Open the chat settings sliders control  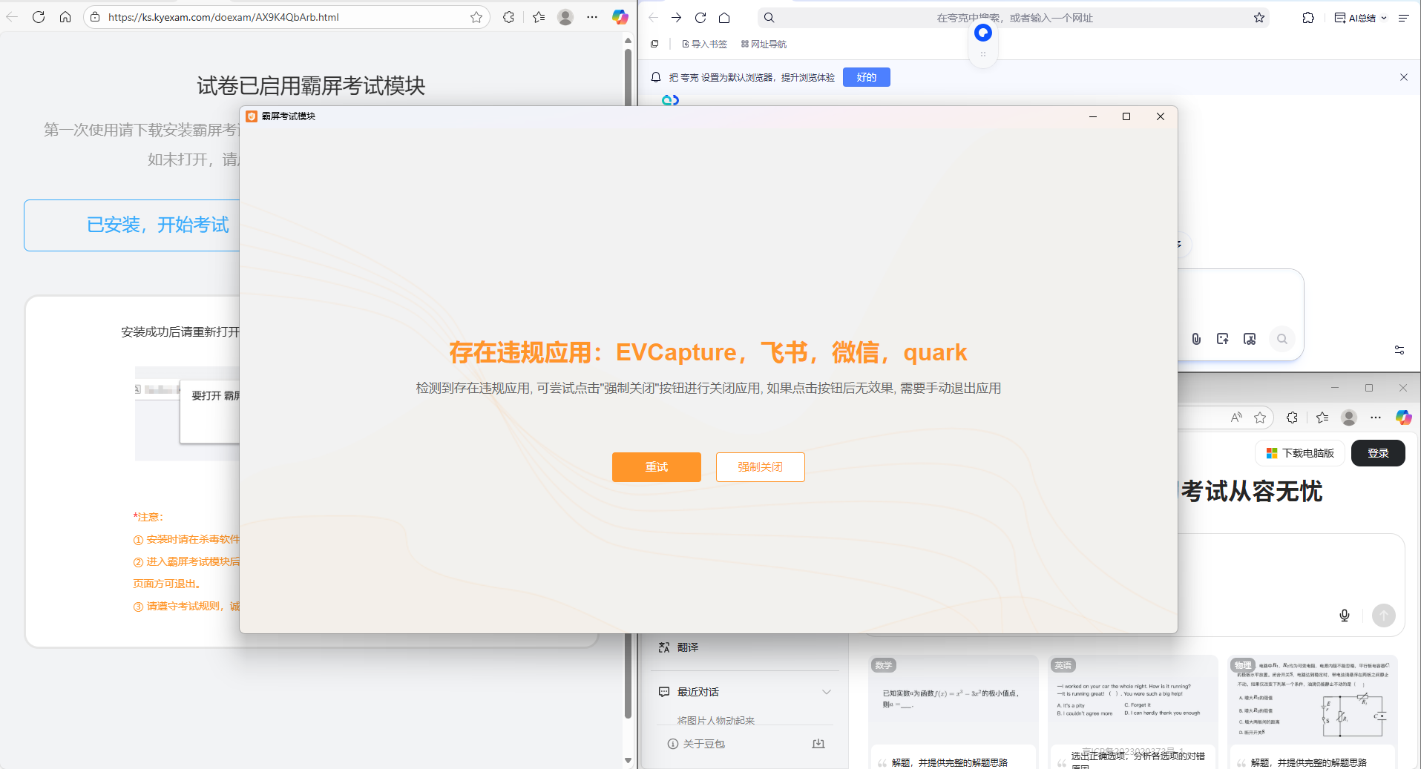point(1399,349)
